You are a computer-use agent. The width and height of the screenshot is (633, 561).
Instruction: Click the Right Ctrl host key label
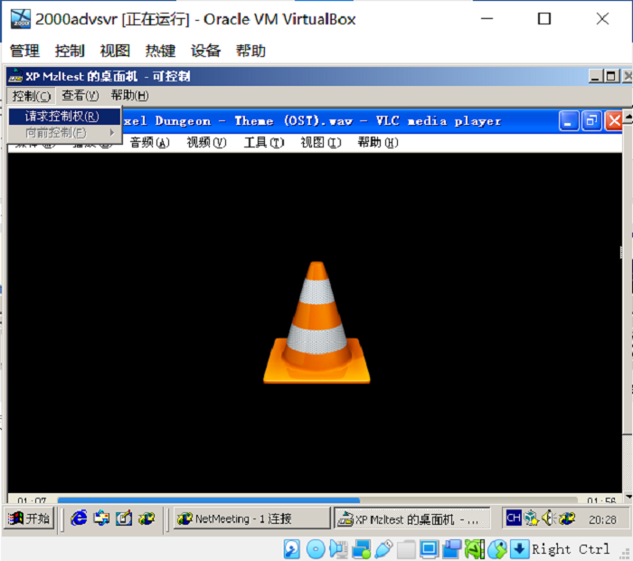[x=571, y=549]
